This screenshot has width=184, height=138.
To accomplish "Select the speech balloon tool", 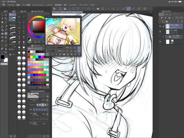I will pyautogui.click(x=2, y=52).
